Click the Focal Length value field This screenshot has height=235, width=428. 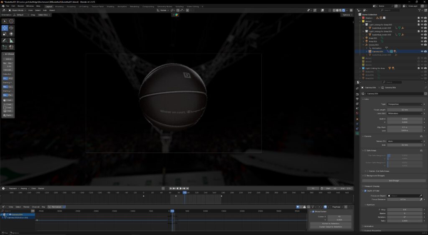pos(405,109)
